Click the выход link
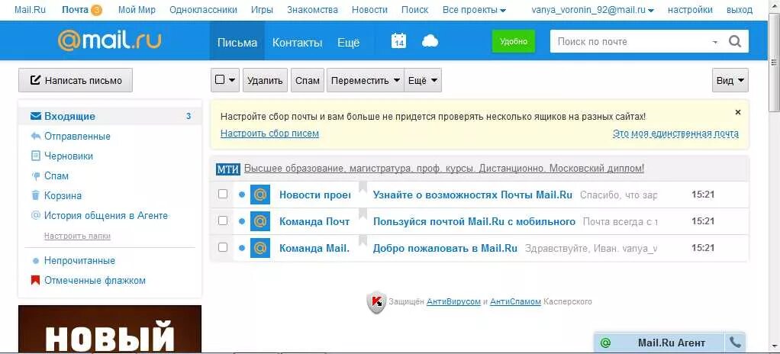The image size is (780, 354). pyautogui.click(x=740, y=10)
